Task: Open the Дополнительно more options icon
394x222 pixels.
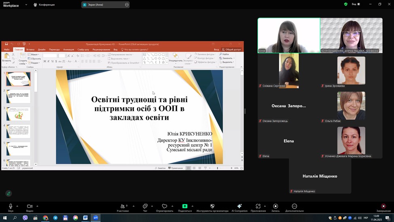Action: [294, 207]
